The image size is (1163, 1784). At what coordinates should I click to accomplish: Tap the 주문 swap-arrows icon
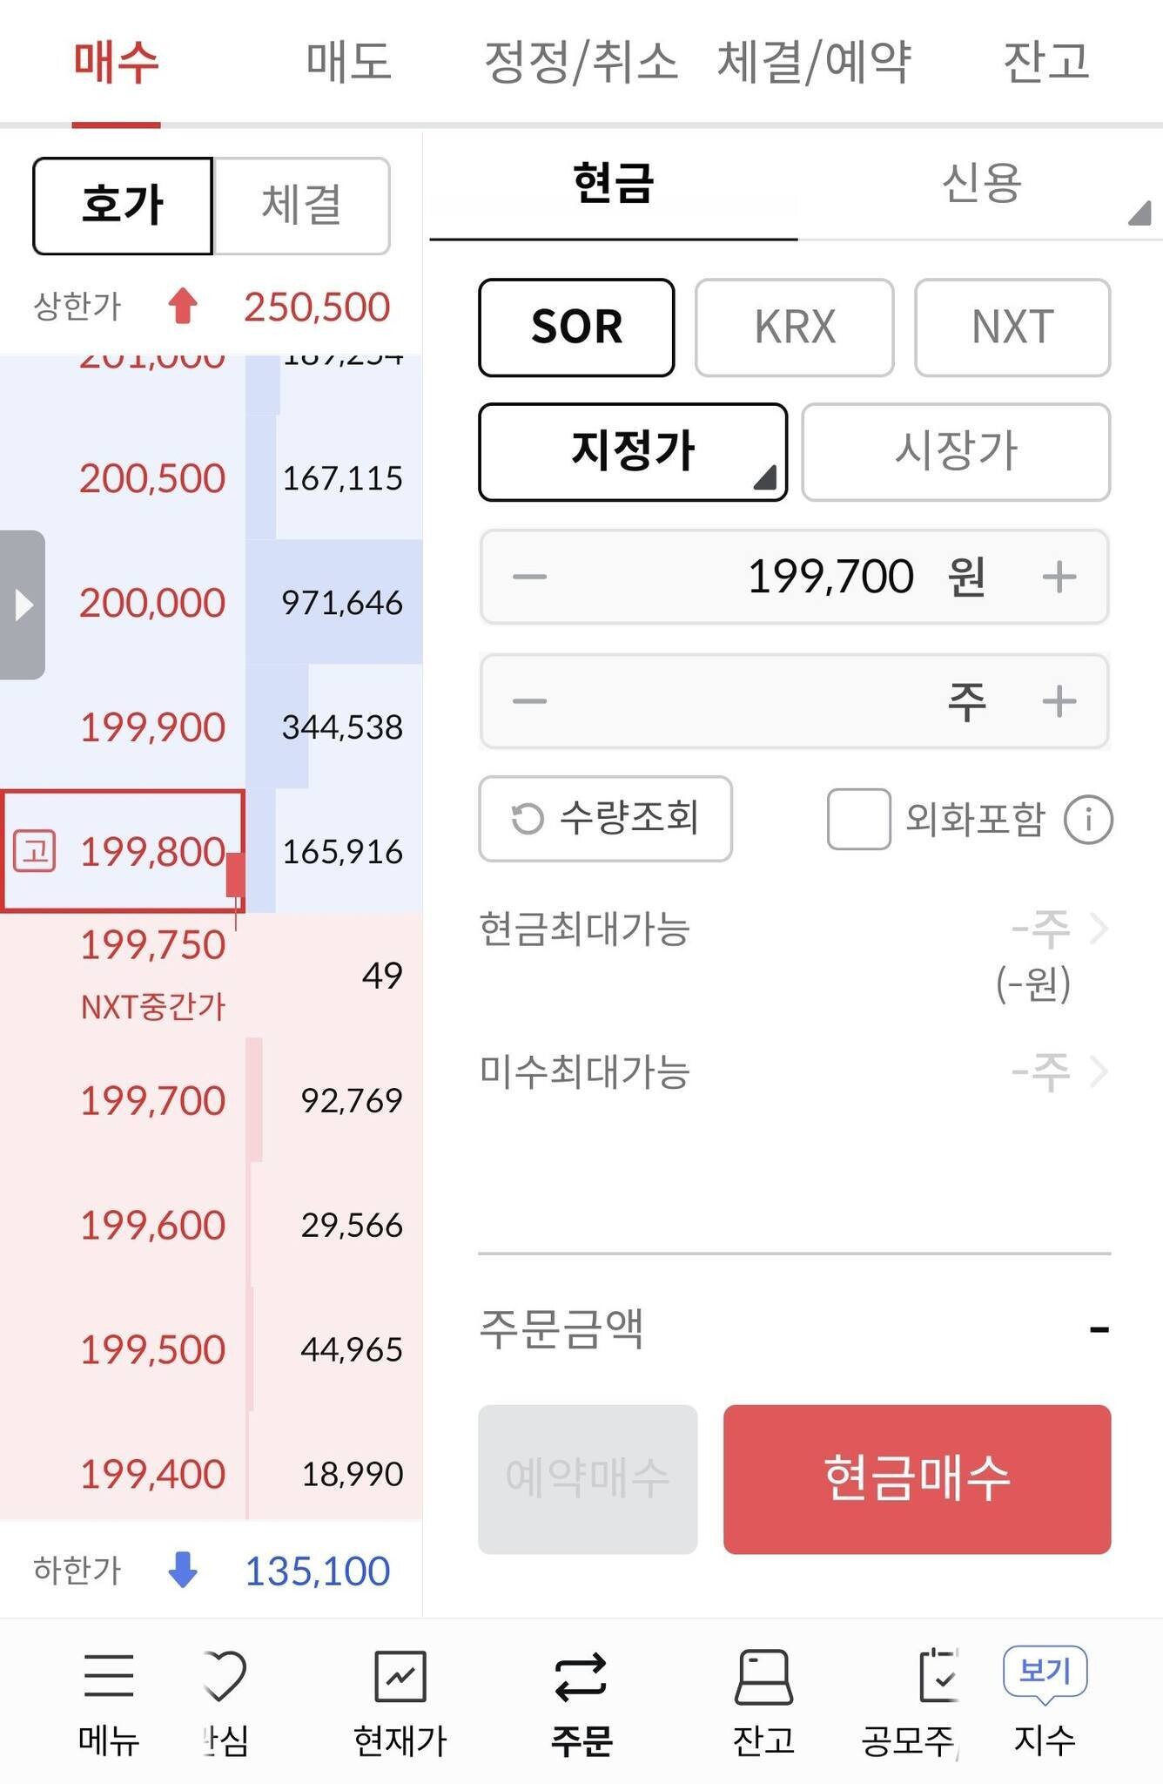tap(581, 1676)
